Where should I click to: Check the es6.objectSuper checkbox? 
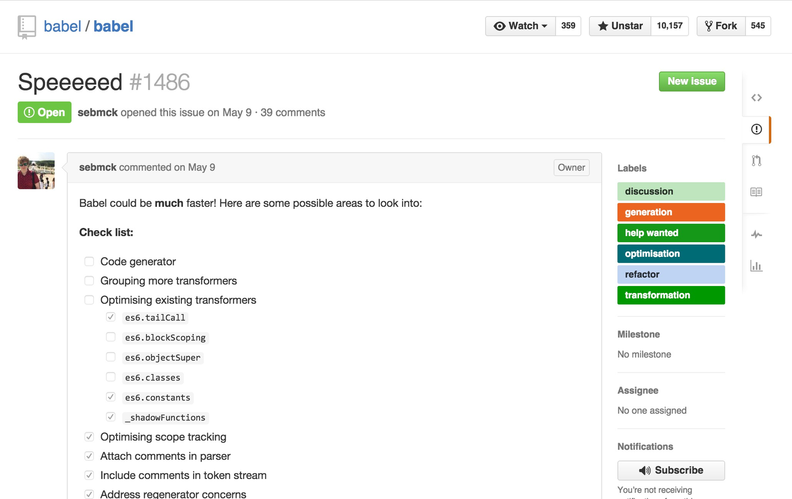pos(111,357)
